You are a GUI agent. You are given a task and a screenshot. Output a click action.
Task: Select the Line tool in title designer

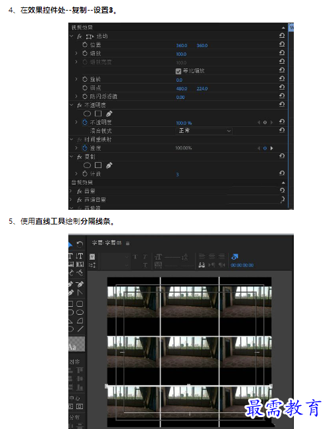pyautogui.click(x=80, y=329)
